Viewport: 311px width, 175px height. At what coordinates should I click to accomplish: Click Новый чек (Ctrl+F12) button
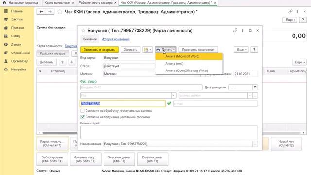286,143
